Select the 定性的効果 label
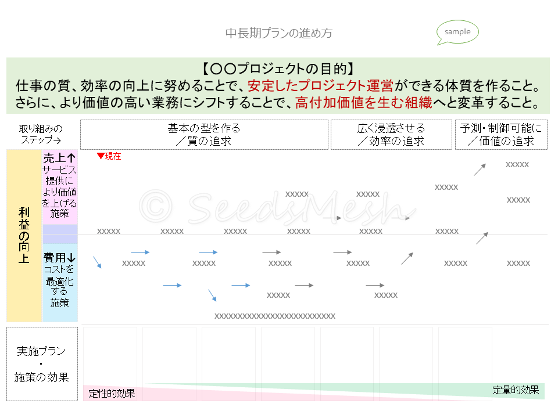The width and height of the screenshot is (558, 418). (112, 394)
